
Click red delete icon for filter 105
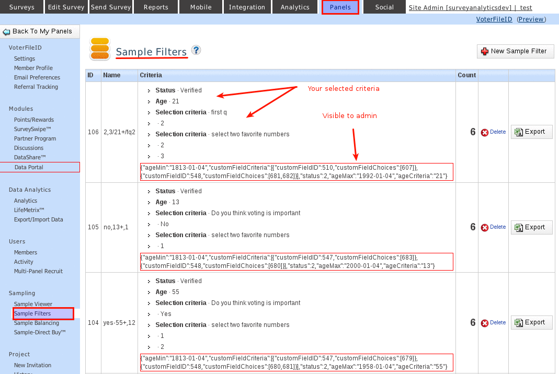click(485, 228)
